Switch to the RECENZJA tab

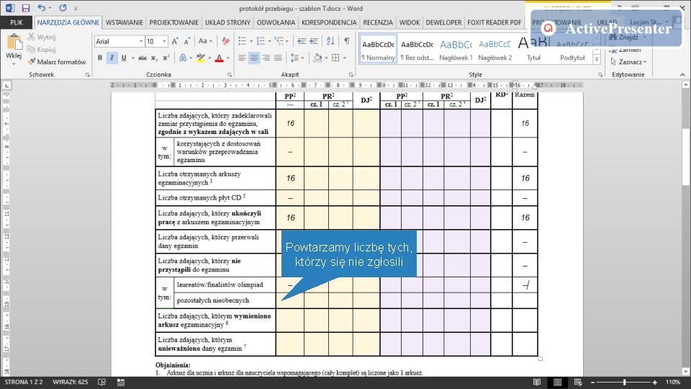[x=378, y=22]
